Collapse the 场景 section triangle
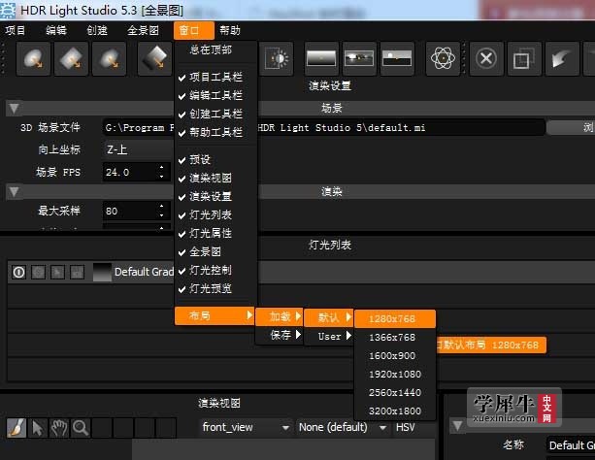This screenshot has width=595, height=460. tap(14, 109)
